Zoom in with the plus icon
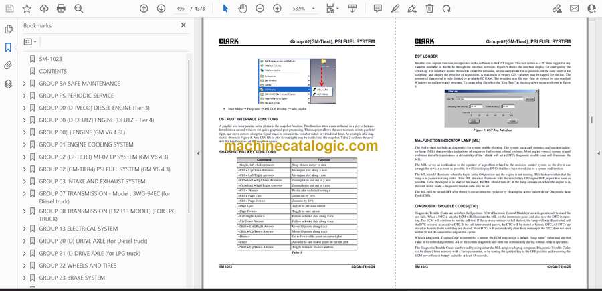Viewport: 602px width, 291px height. point(277,9)
